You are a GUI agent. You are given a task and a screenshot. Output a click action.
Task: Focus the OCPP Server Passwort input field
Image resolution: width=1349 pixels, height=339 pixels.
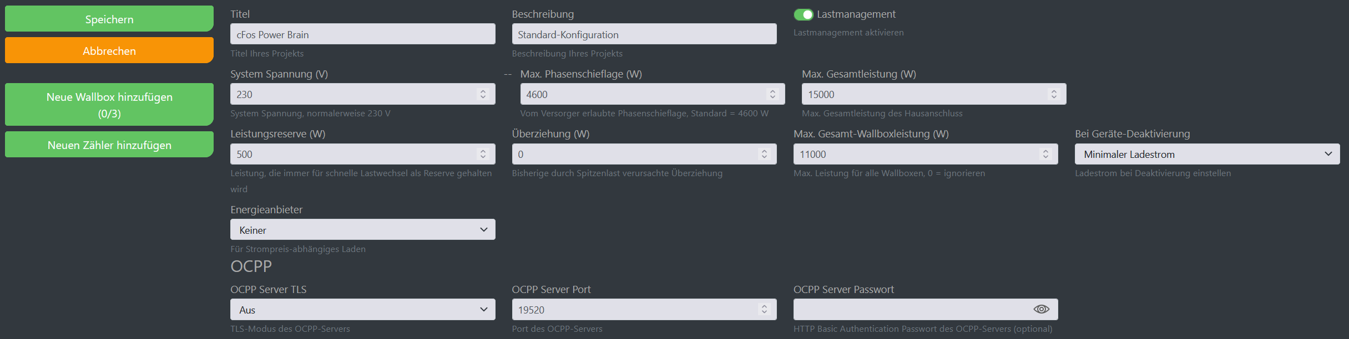point(910,309)
